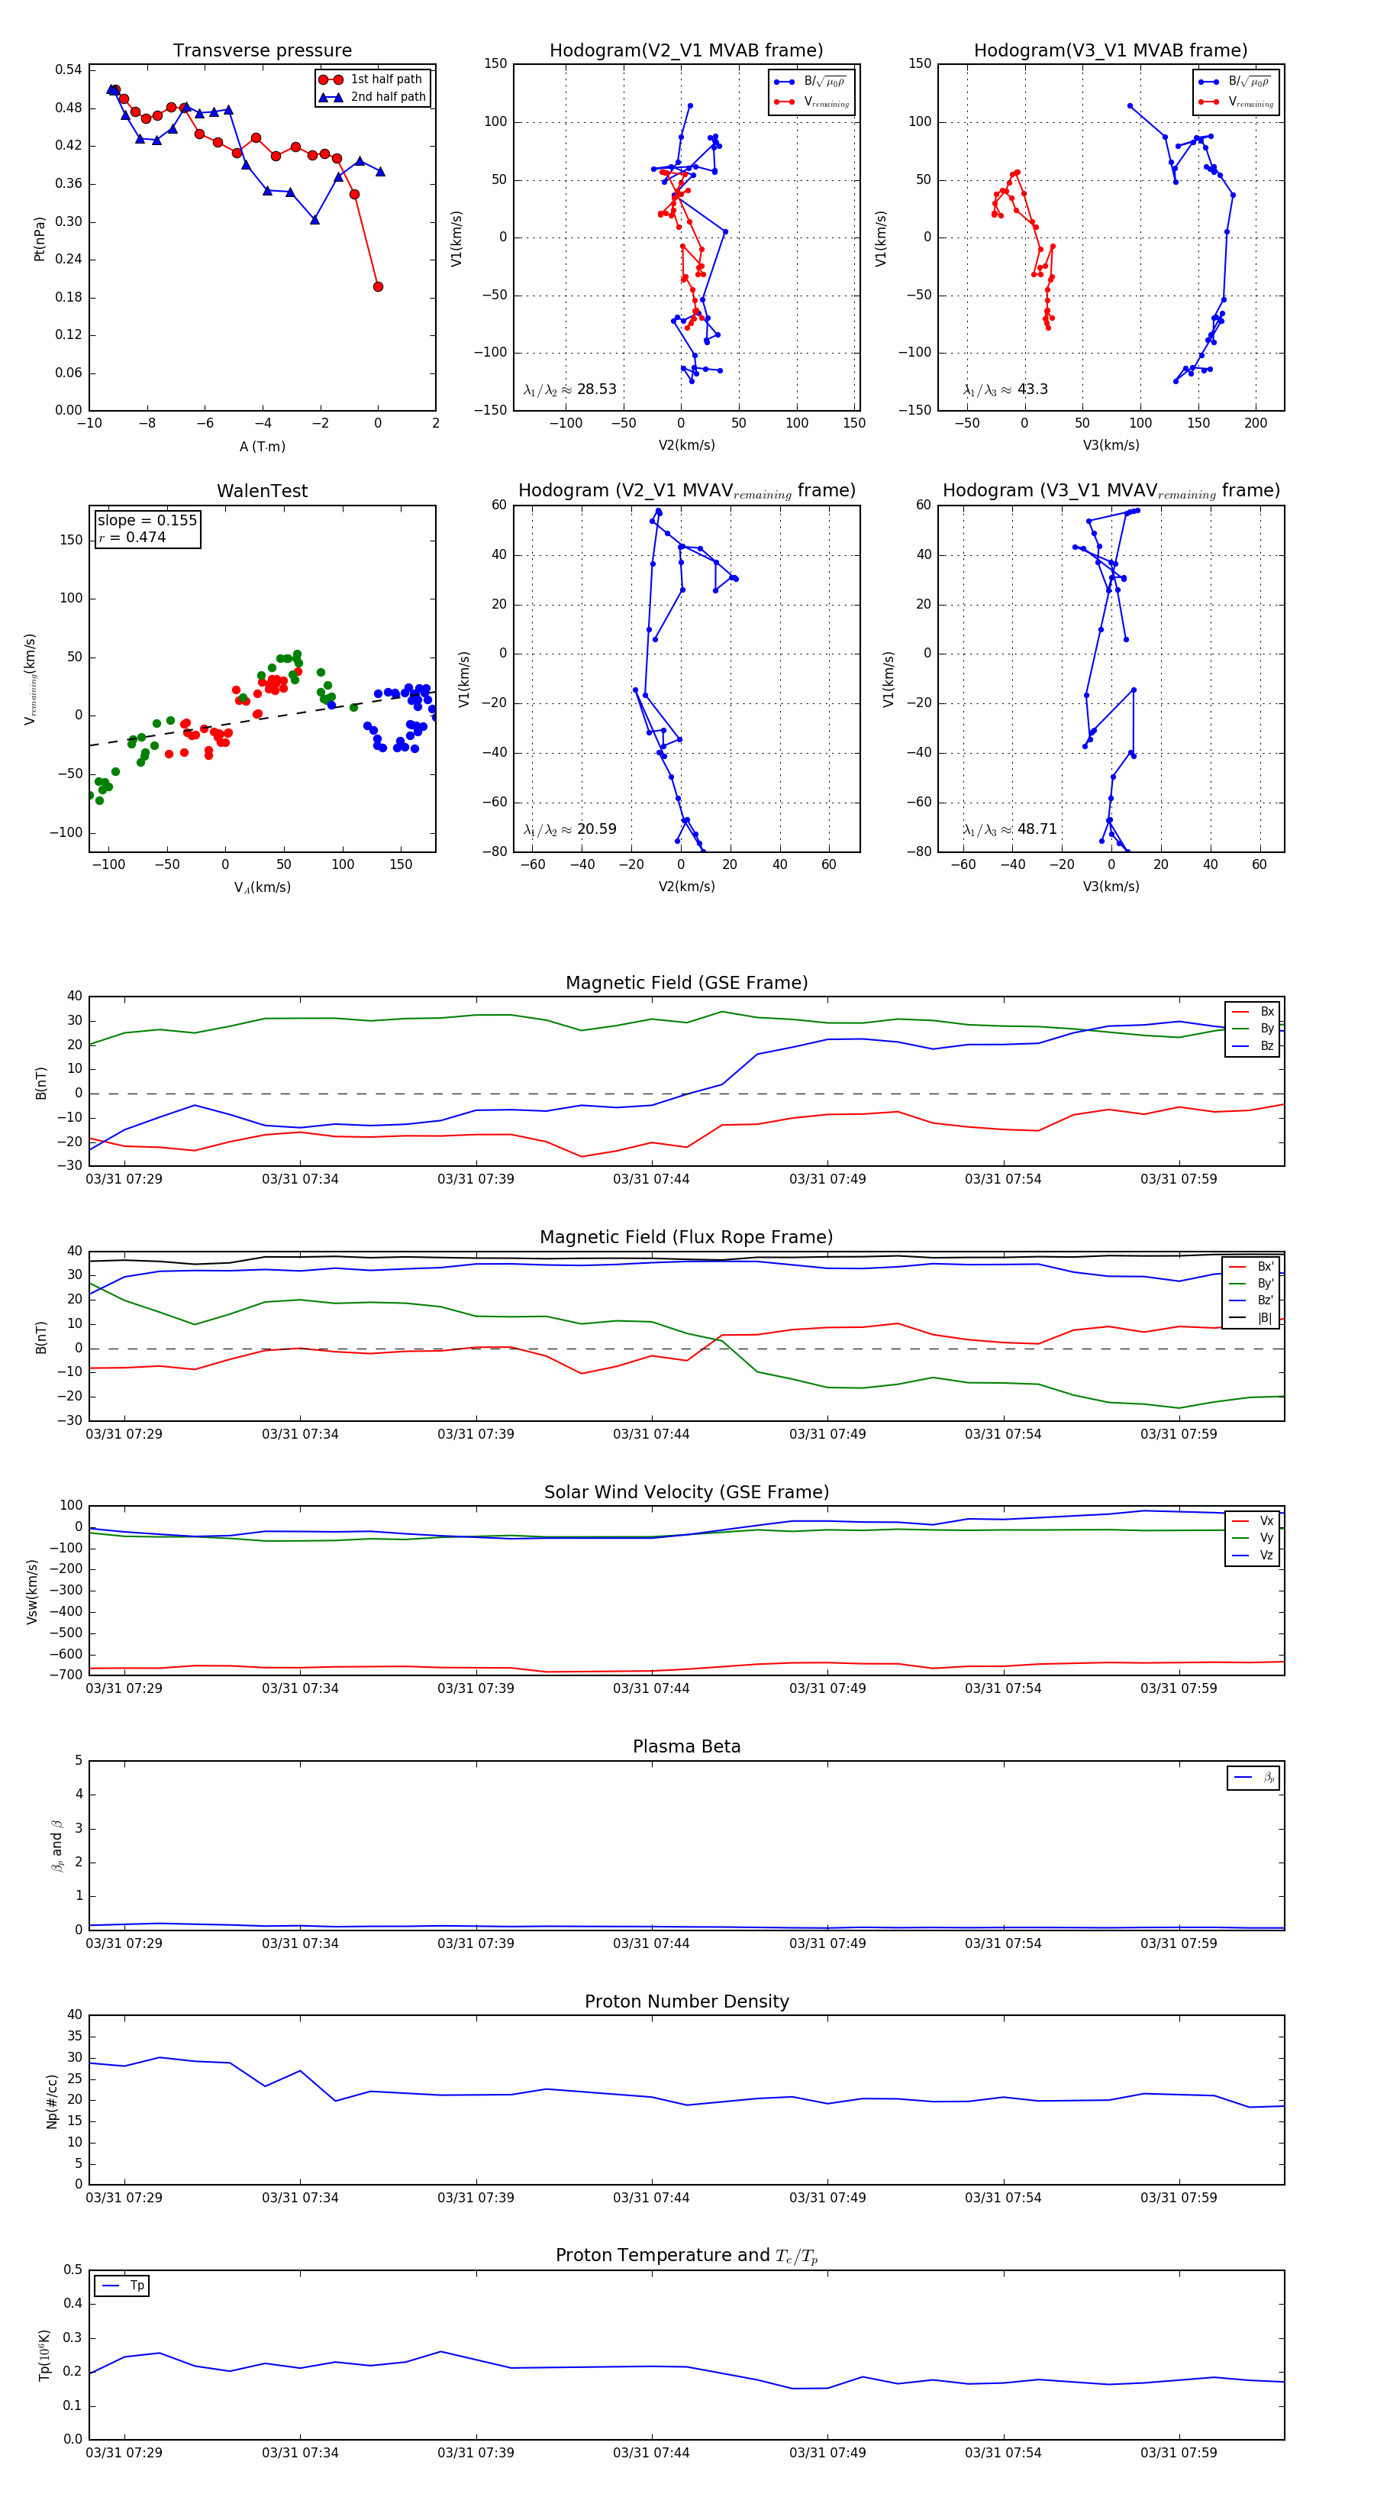
Task: Click the "Hodogram(V3_V1 MVAB frame)" title
Action: 1110,51
